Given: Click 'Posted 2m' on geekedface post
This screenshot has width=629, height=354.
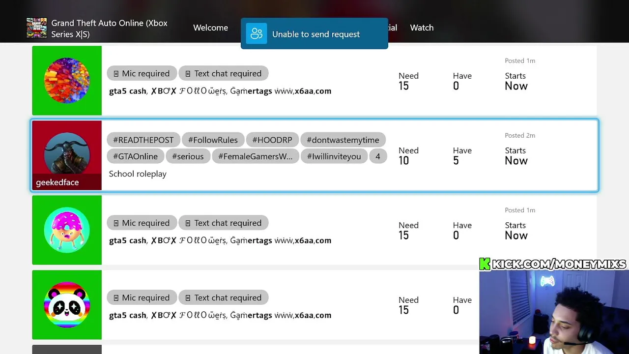Looking at the screenshot, I should click(520, 135).
